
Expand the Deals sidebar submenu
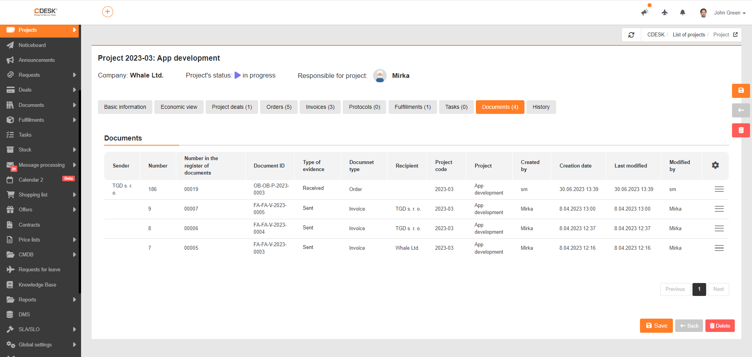coord(74,90)
